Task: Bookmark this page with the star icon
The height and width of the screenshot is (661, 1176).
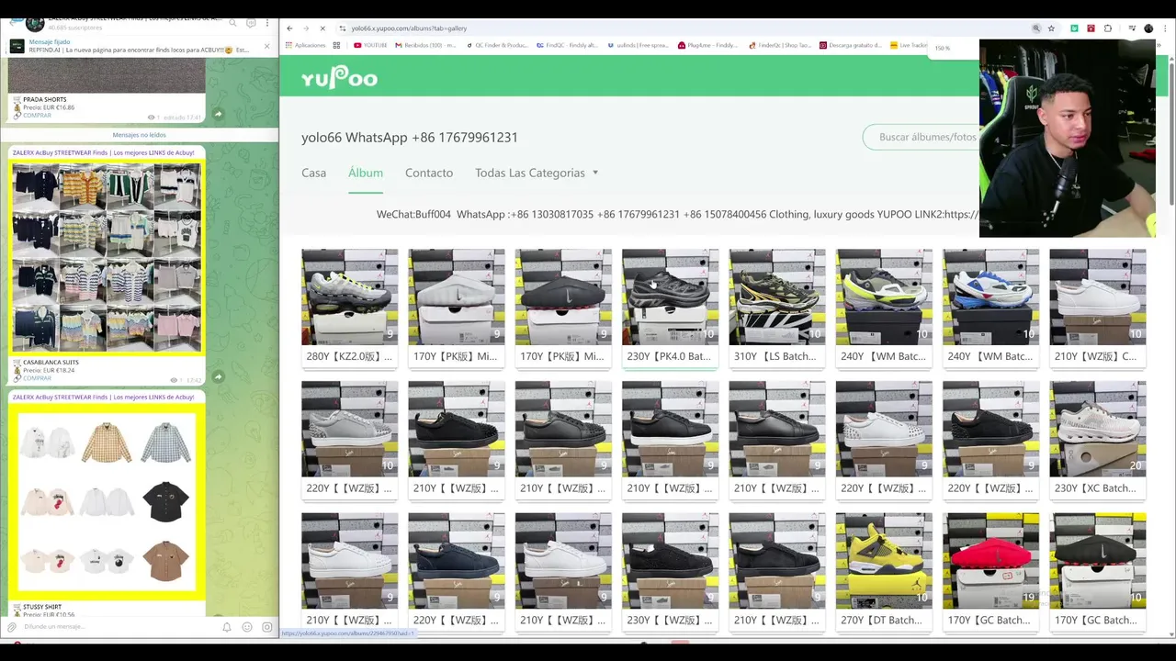Action: click(1052, 28)
